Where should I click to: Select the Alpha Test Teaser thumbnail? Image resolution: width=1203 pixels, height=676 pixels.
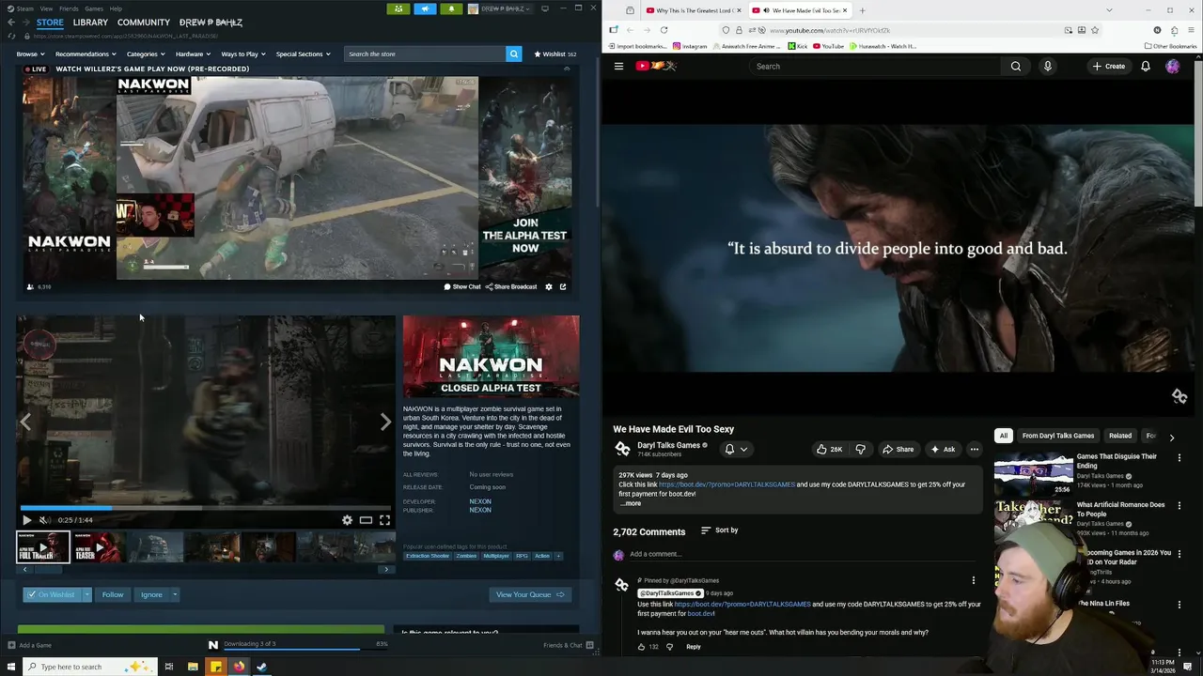point(98,546)
